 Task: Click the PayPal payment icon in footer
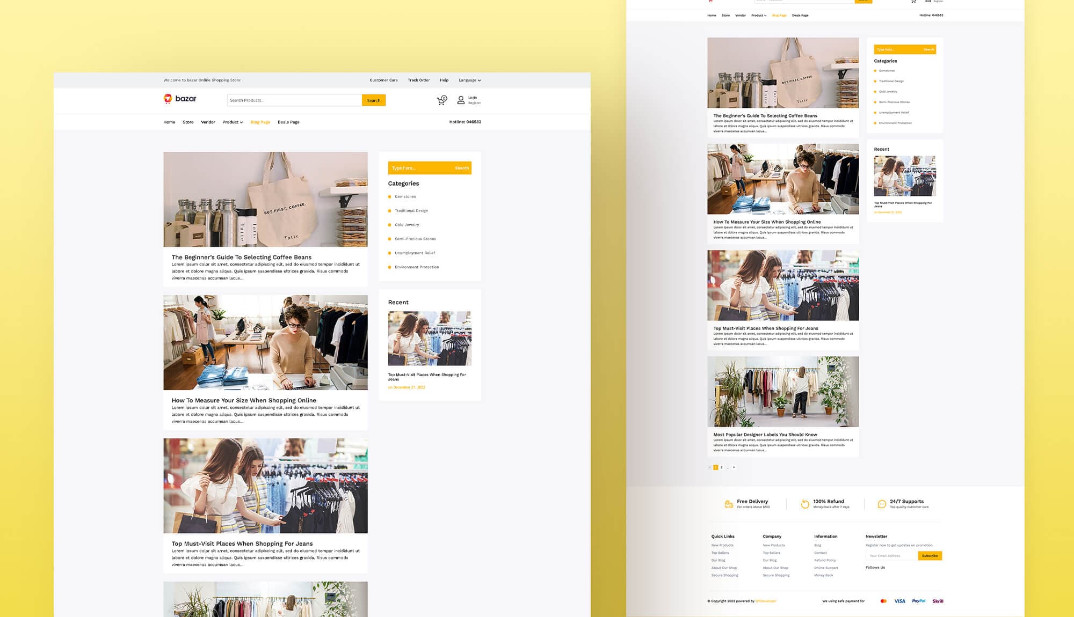click(919, 601)
